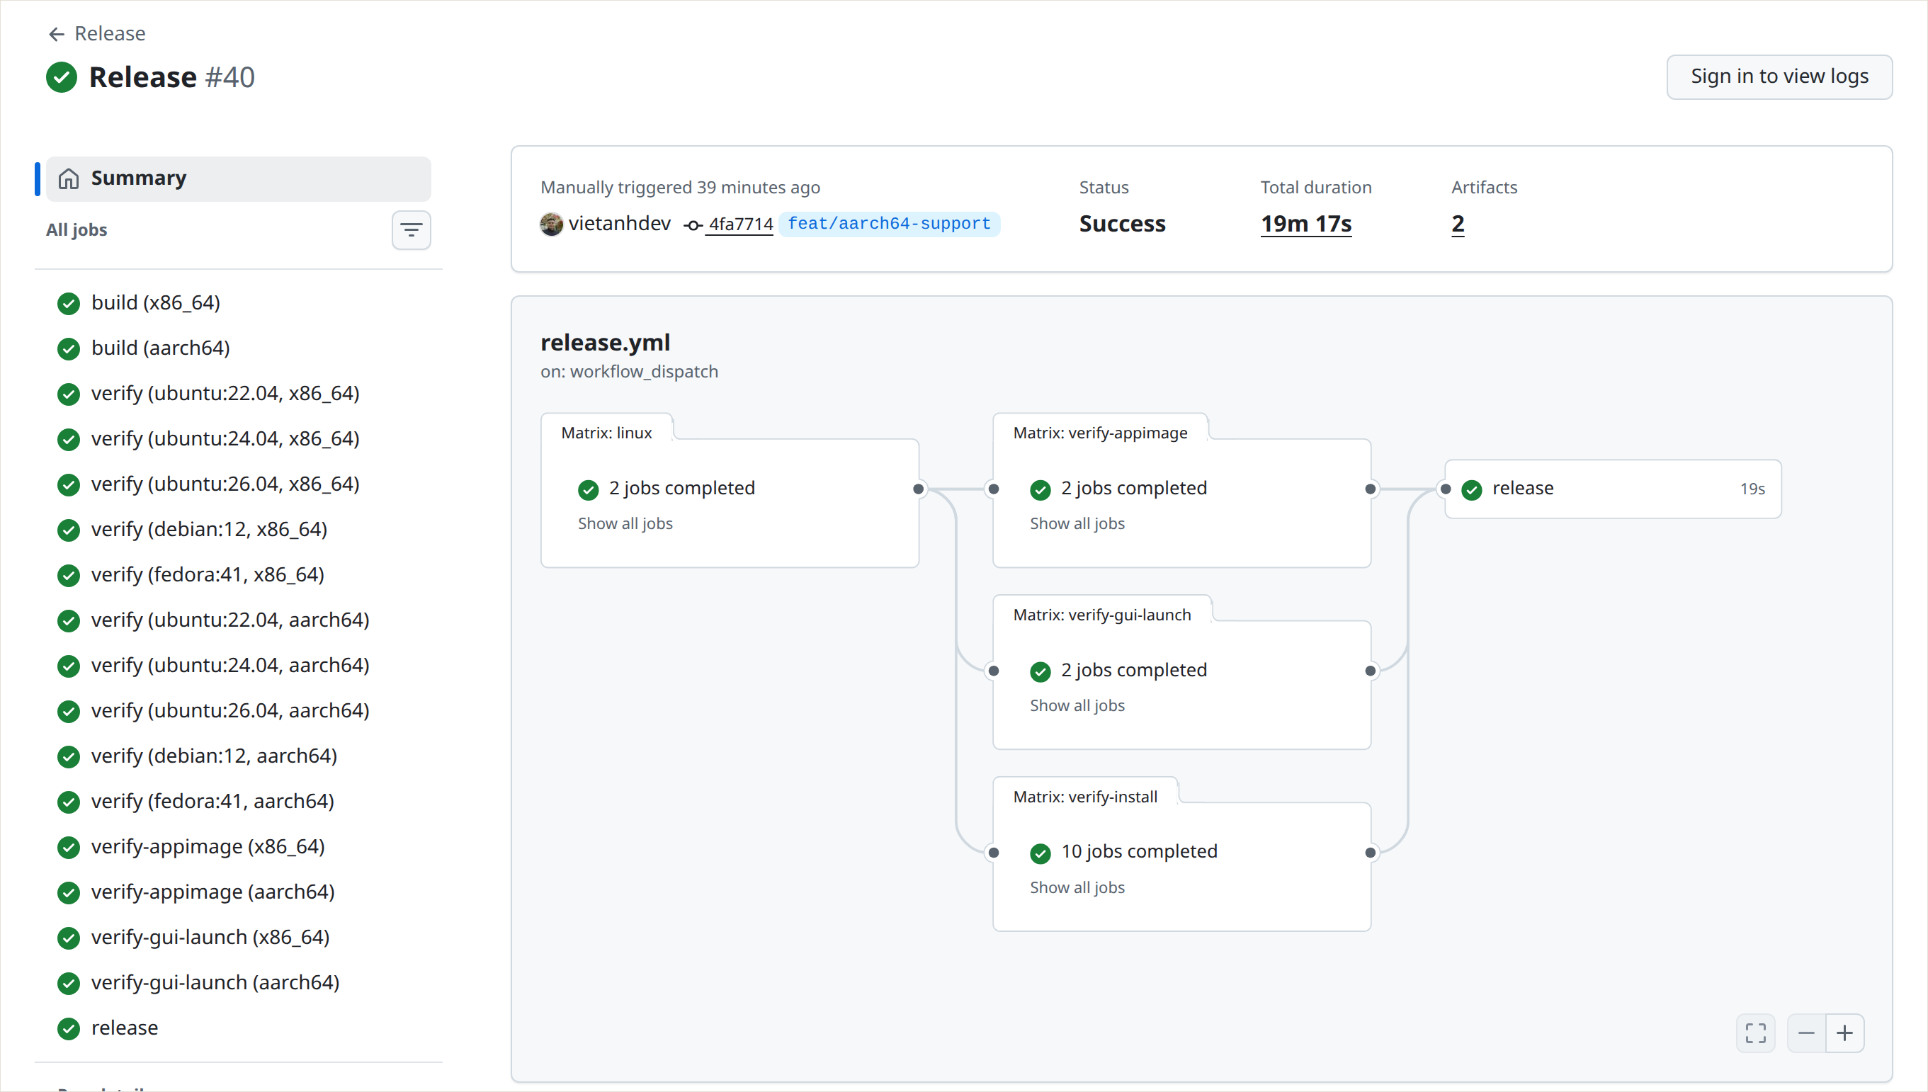Open the All jobs filter icon button
Image resolution: width=1928 pixels, height=1092 pixels.
tap(411, 230)
